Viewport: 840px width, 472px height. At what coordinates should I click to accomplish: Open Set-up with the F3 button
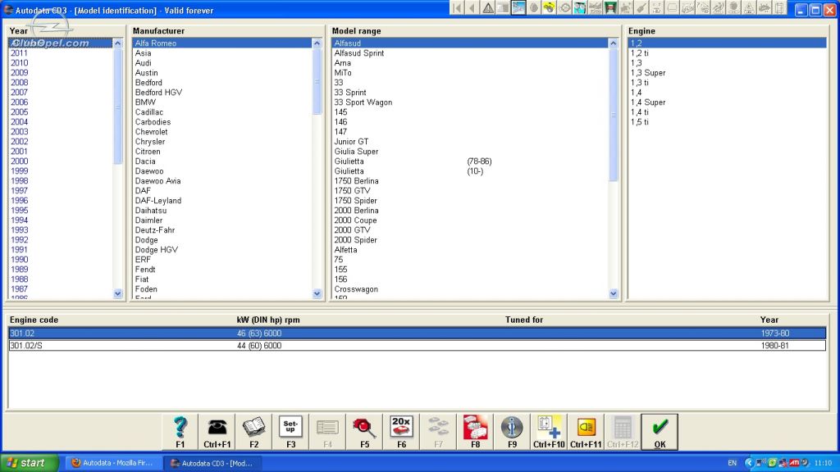click(x=290, y=432)
